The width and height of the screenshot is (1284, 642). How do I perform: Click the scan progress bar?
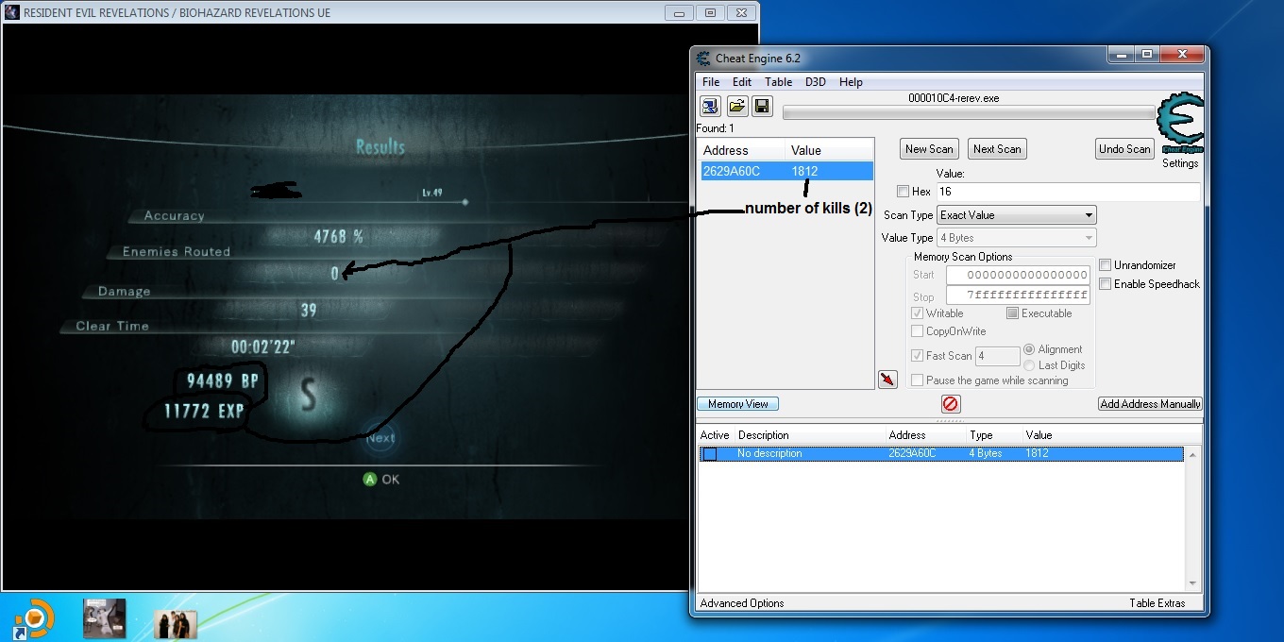(970, 113)
